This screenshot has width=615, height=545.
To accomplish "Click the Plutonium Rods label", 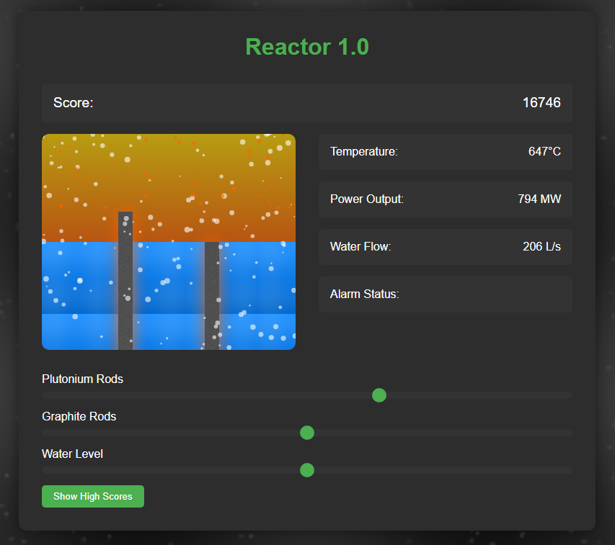I will click(82, 379).
